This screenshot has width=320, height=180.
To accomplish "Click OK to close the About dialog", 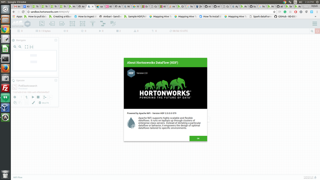I will [198, 138].
